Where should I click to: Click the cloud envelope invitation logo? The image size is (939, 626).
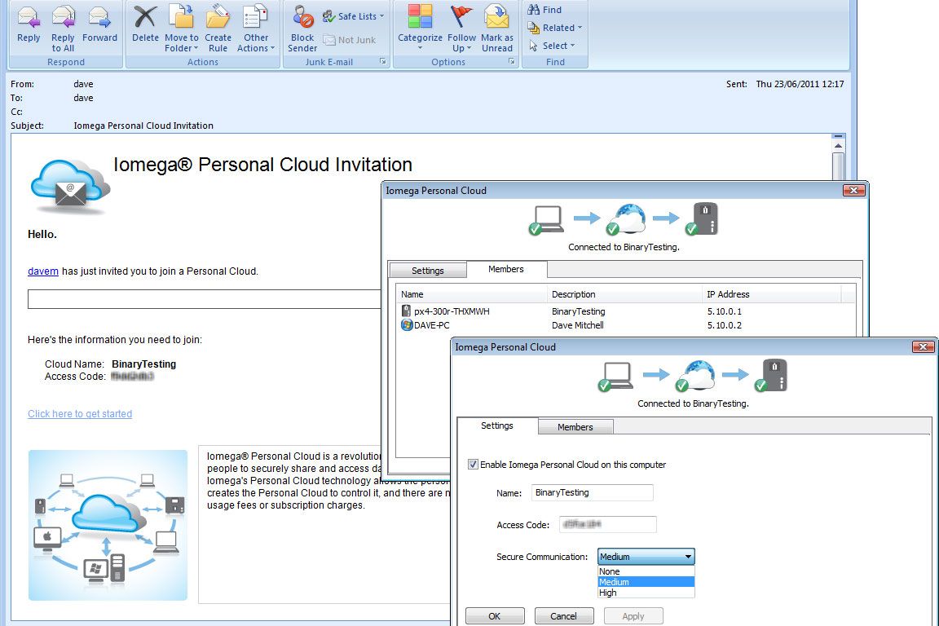point(71,186)
